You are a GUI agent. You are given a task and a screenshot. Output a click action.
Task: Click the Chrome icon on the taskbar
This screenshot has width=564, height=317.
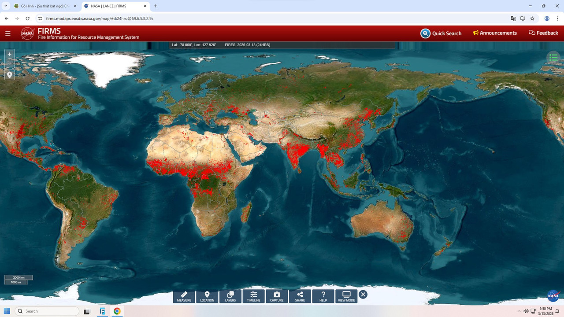click(117, 311)
